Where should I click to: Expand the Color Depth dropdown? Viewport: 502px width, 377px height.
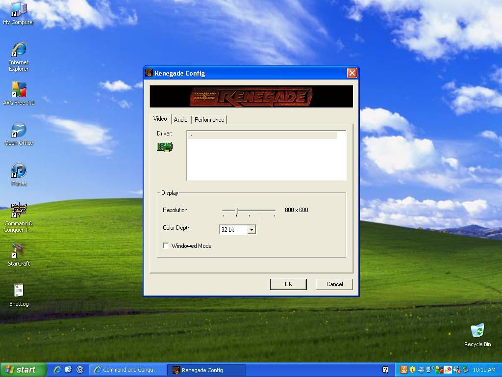[251, 229]
